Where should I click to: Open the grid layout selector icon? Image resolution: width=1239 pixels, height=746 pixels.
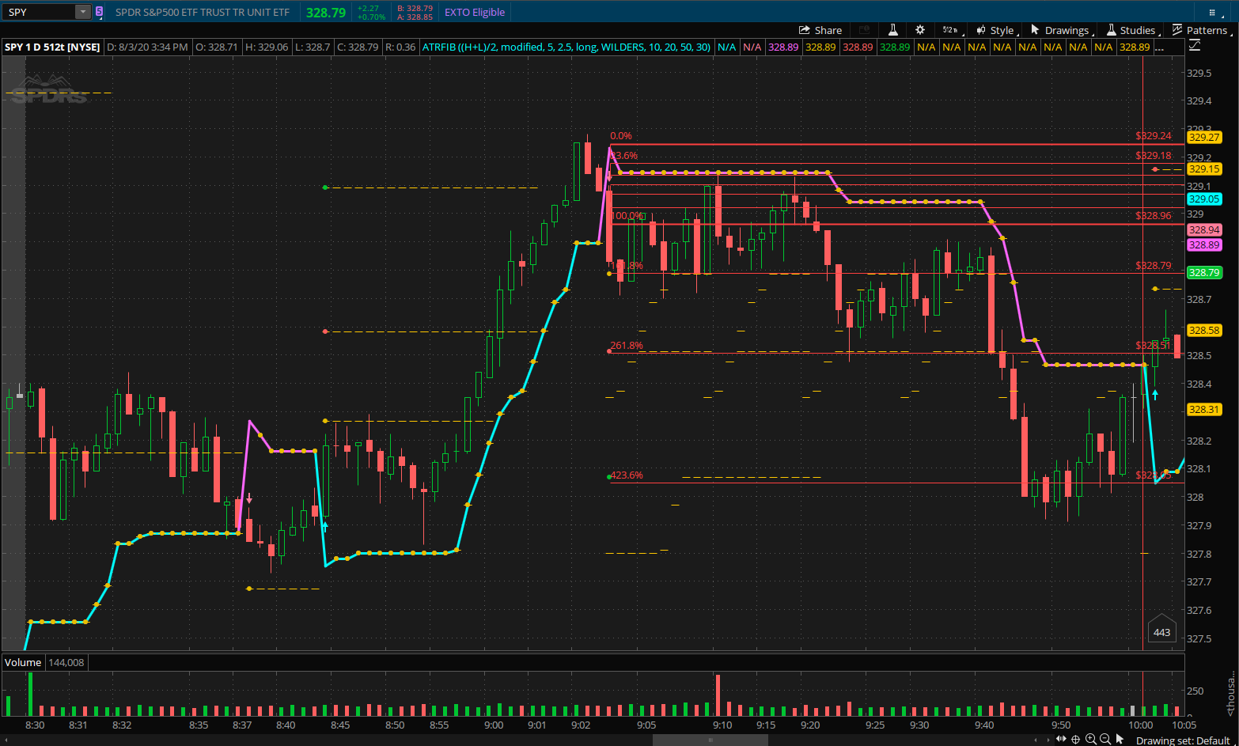[1212, 12]
